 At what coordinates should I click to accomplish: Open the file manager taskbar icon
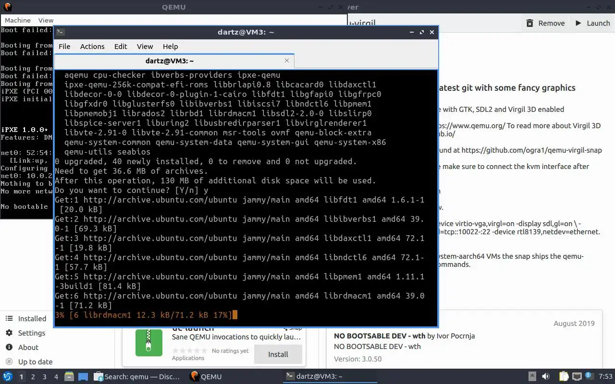(69, 376)
